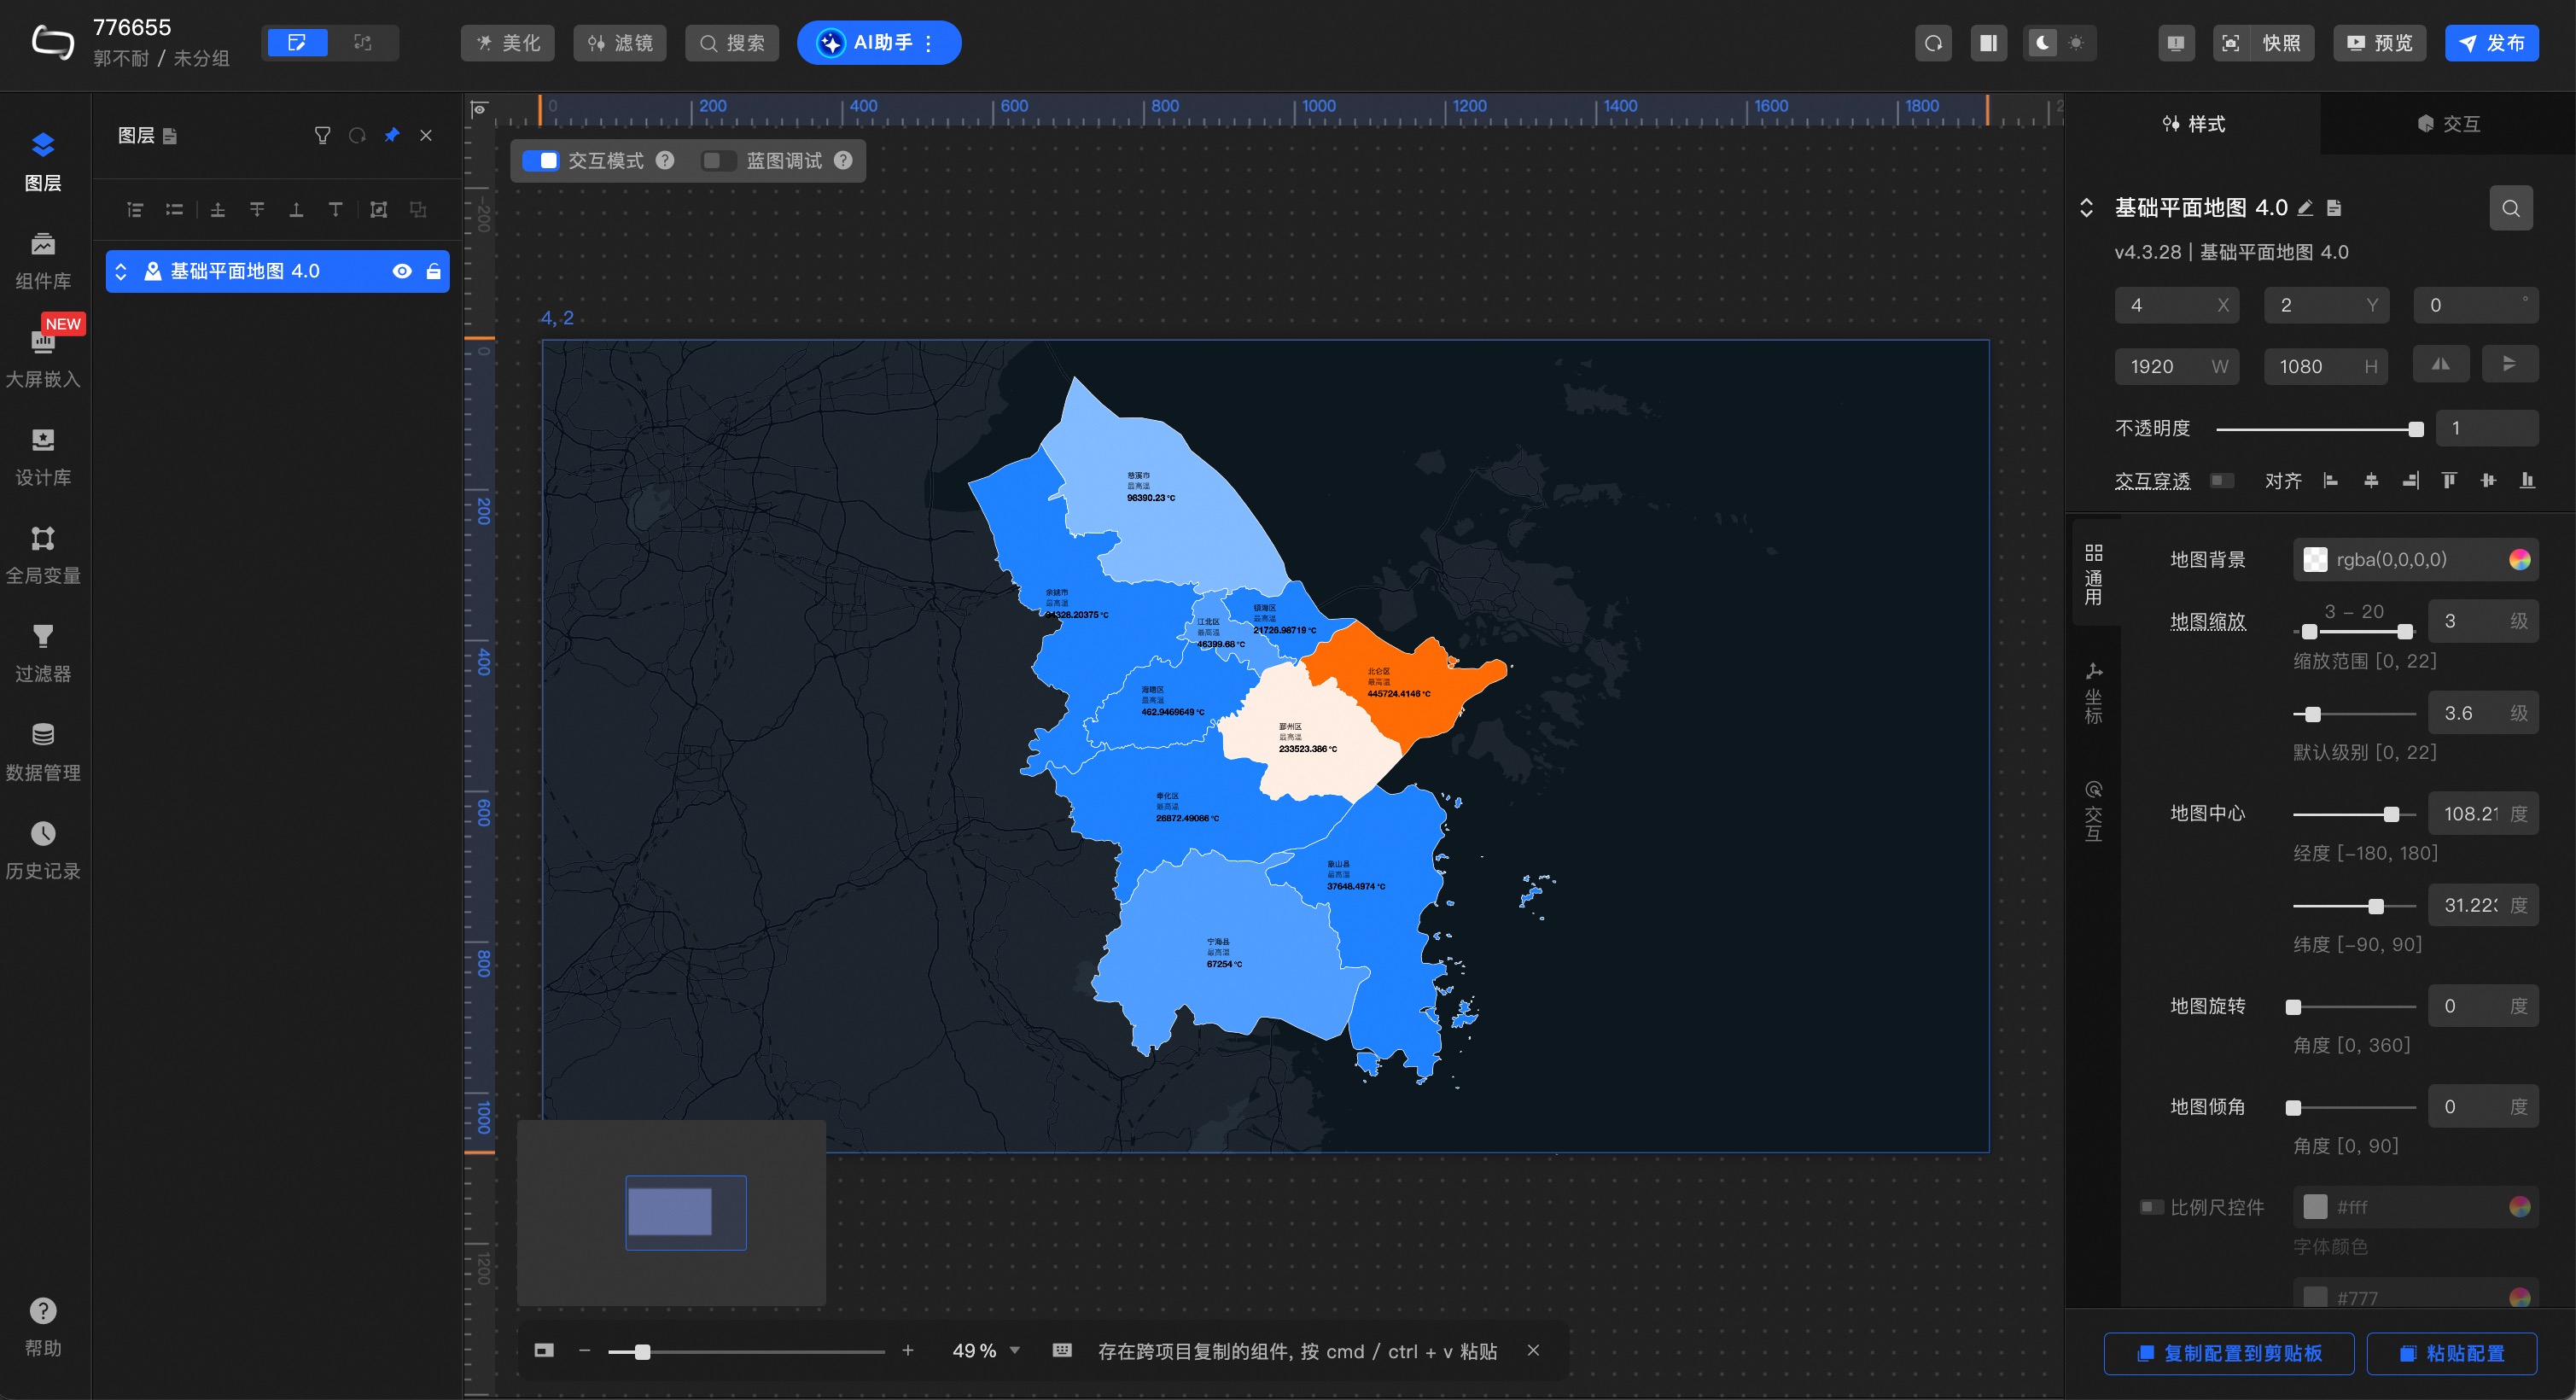Click the search button in style panel
2576x1400 pixels.
click(x=2510, y=208)
